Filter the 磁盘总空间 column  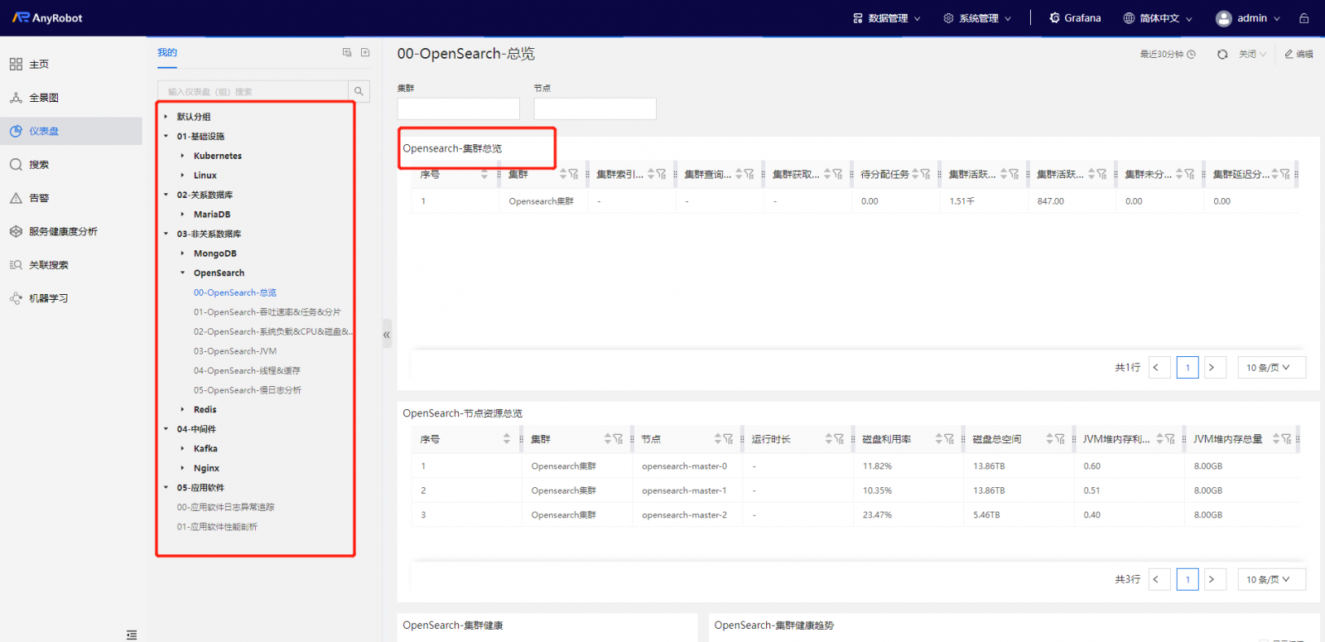pyautogui.click(x=1061, y=439)
